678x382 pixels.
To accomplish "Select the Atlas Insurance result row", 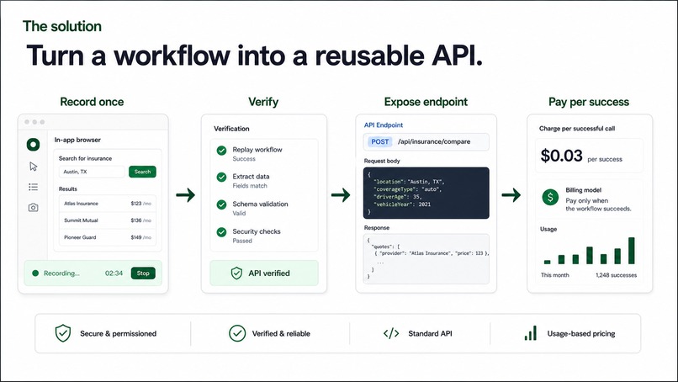I will coord(108,204).
